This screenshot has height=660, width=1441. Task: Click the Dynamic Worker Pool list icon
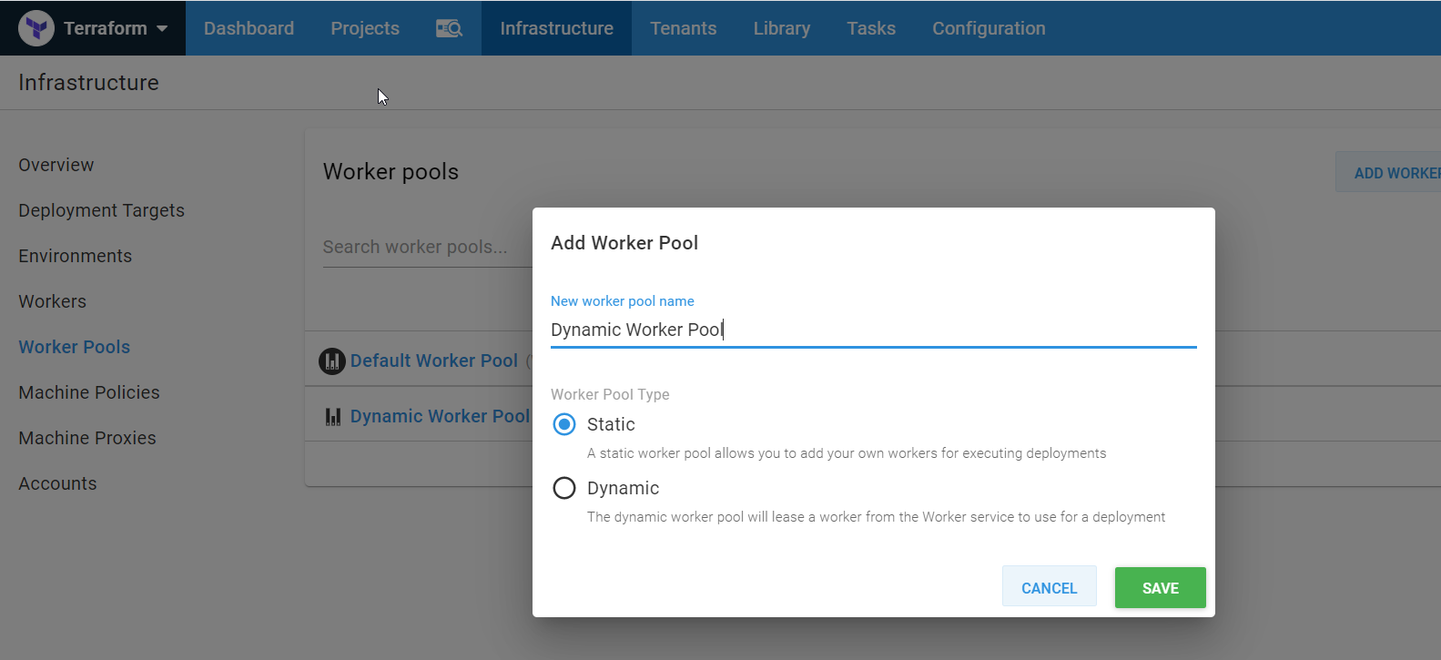tap(333, 417)
